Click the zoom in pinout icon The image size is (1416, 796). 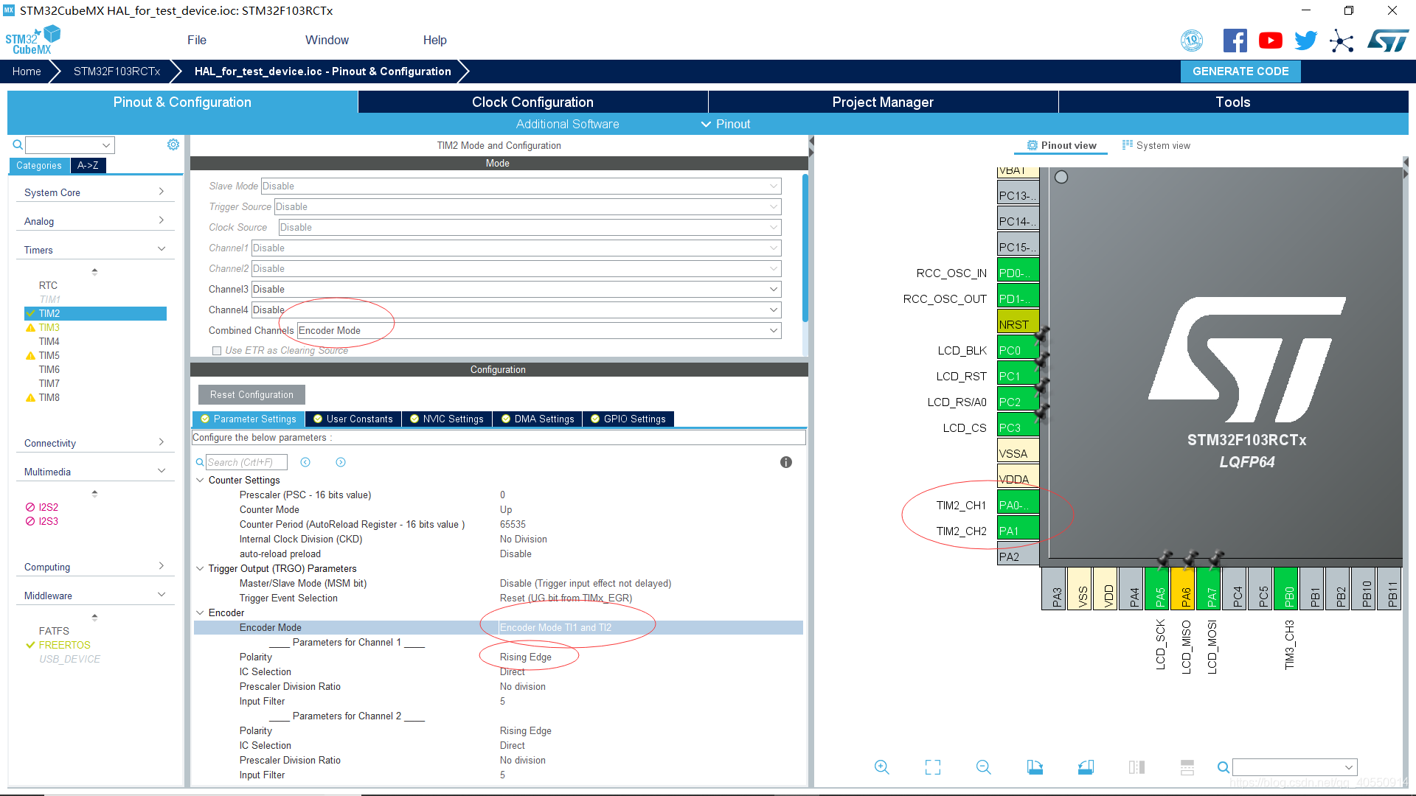click(x=881, y=767)
